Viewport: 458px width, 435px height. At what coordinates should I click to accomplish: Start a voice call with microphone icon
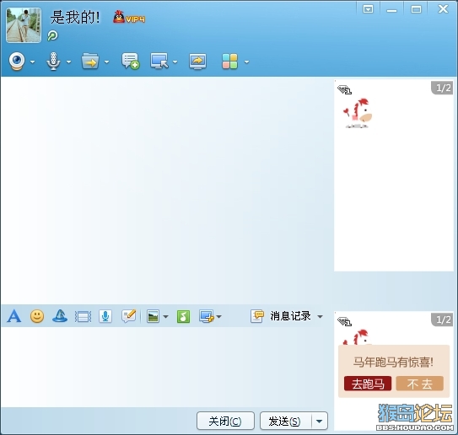[x=53, y=62]
